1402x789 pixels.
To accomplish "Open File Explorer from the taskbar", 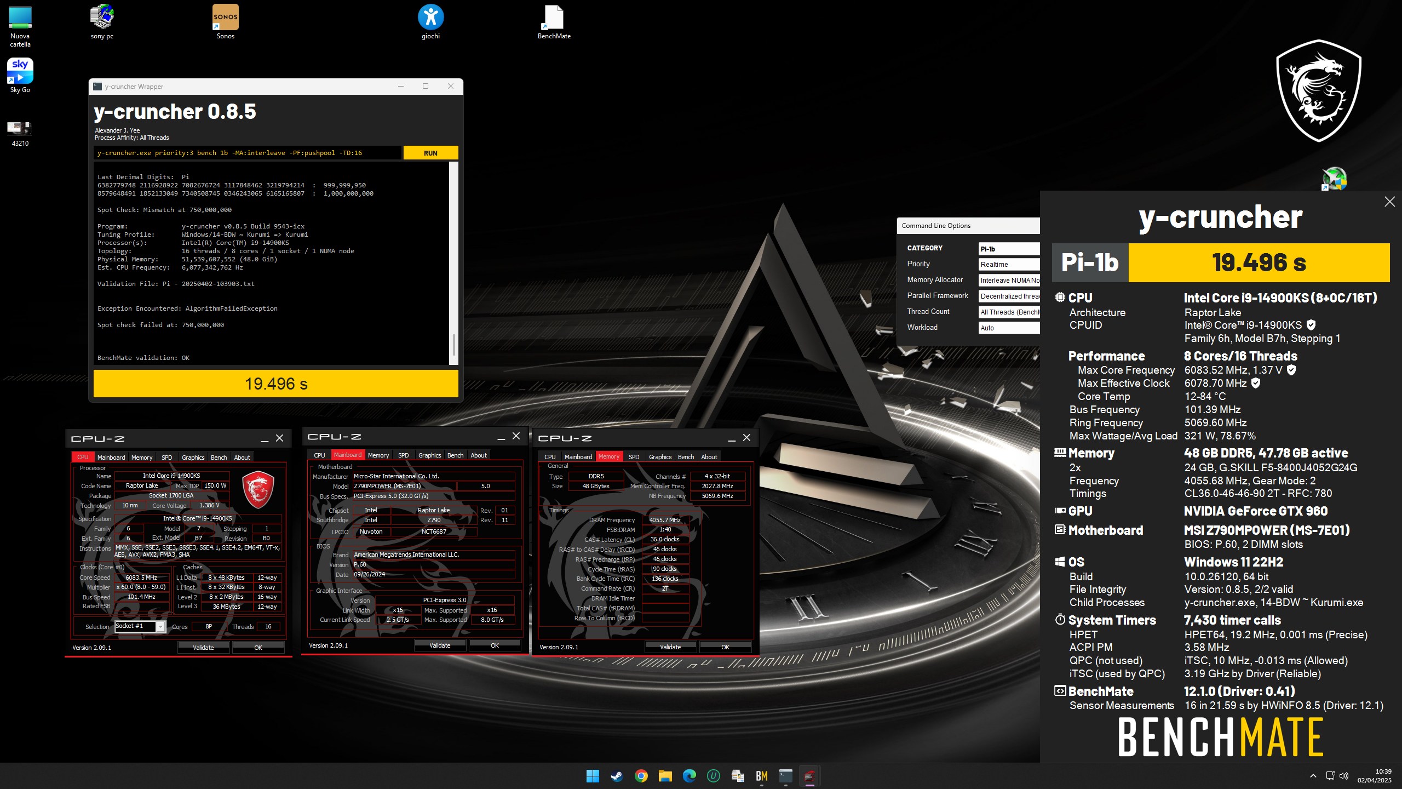I will click(665, 776).
